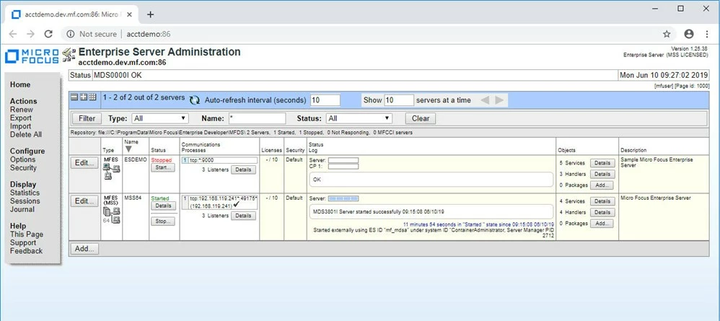Click ESDEMO Server empty status bar
The height and width of the screenshot is (321, 720).
pyautogui.click(x=343, y=160)
